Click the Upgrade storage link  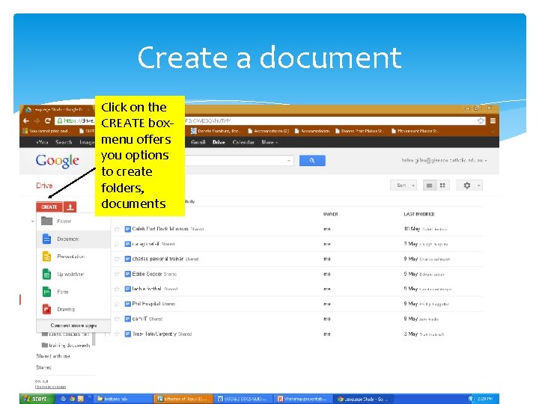51,387
